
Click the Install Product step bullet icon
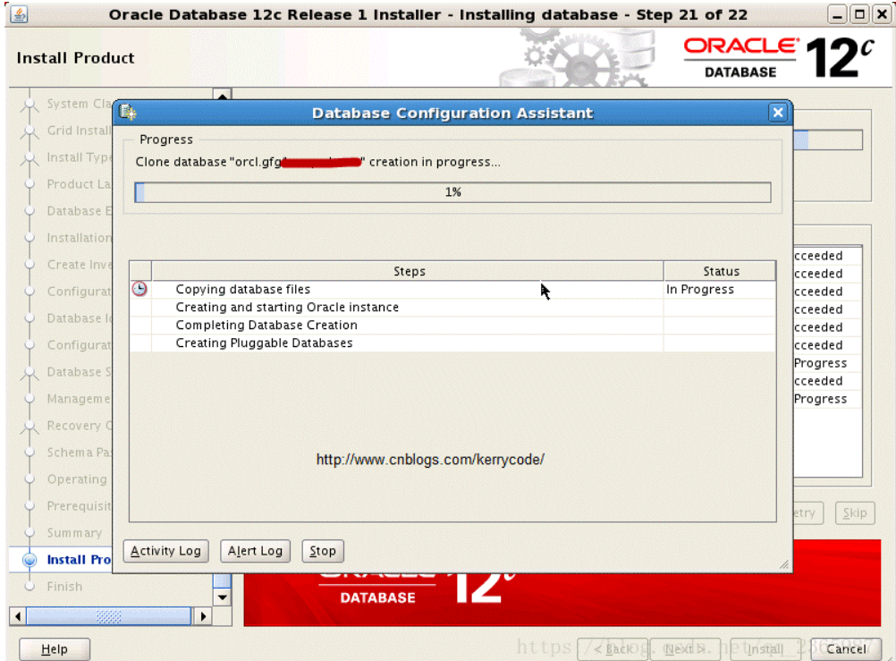coord(30,560)
